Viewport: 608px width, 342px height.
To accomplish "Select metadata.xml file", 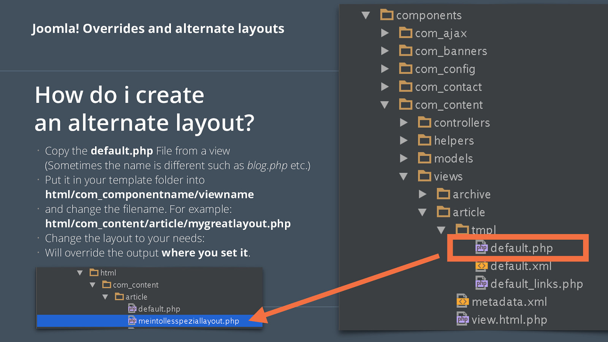I will click(x=509, y=302).
